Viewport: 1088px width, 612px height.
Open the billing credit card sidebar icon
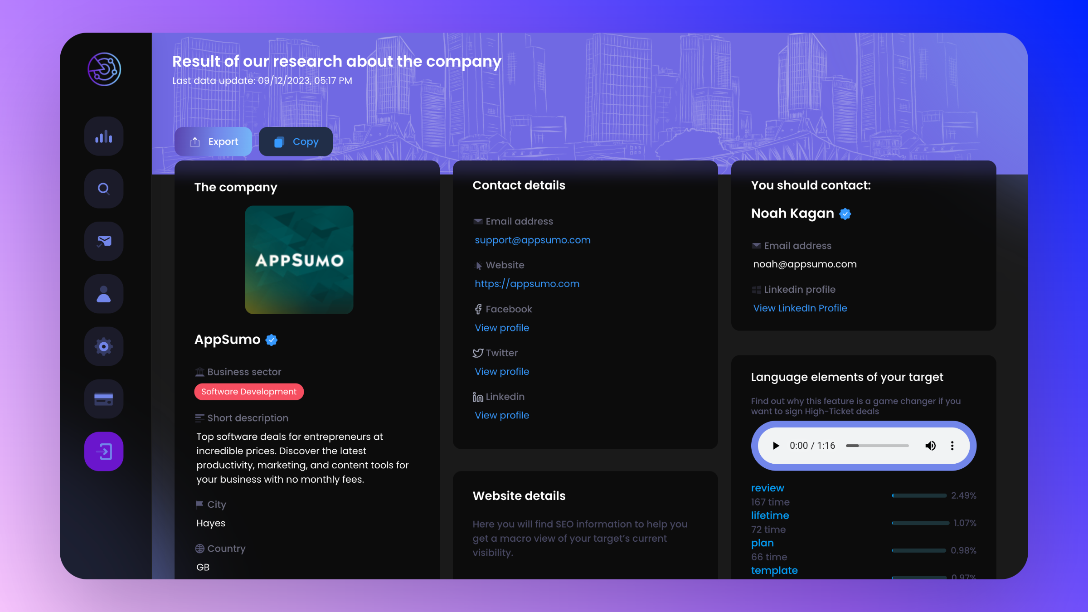coord(104,399)
